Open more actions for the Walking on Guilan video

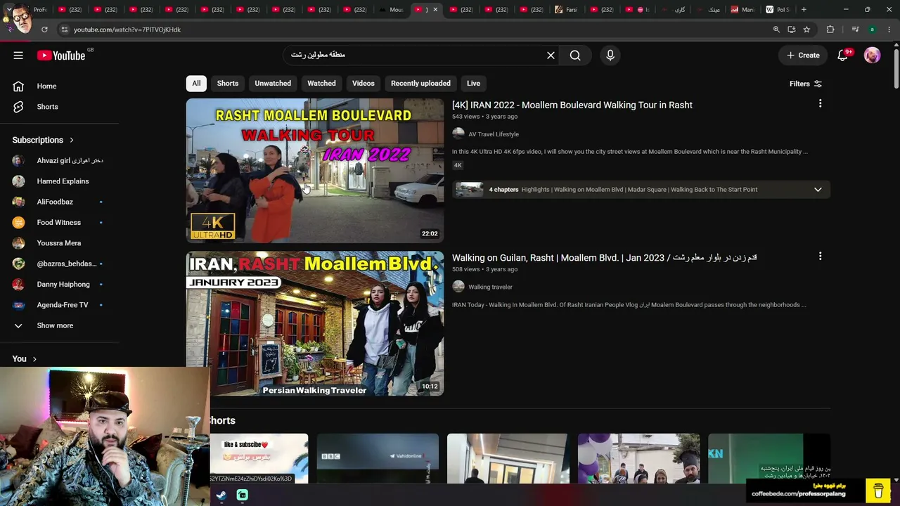[820, 257]
